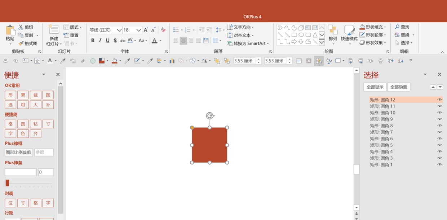
Task: Select center text alignment
Action: click(183, 41)
